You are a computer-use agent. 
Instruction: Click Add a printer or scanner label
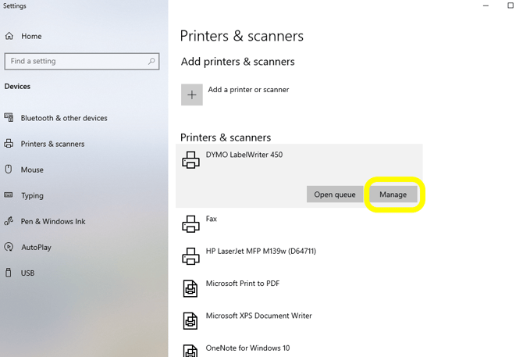[248, 89]
